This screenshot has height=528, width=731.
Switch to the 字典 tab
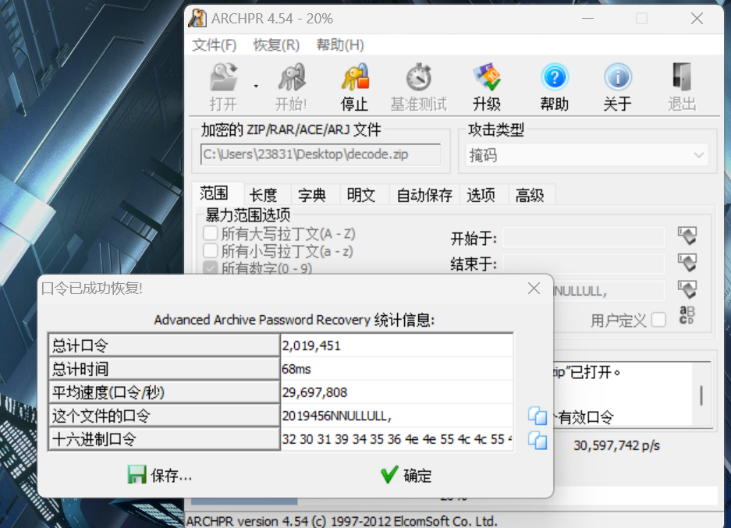312,195
